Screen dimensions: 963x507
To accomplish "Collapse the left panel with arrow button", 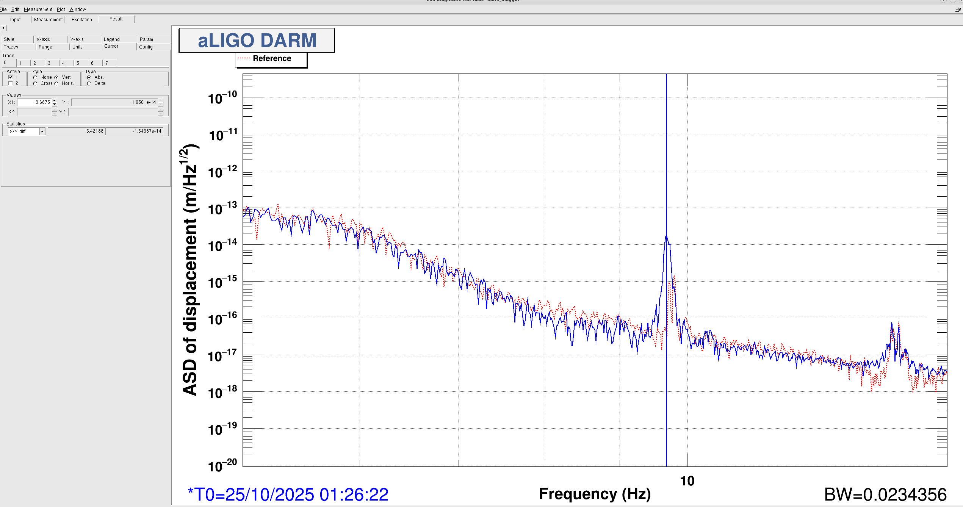I will (x=4, y=28).
